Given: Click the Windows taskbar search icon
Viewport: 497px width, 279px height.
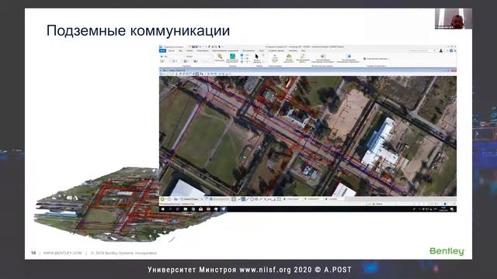Looking at the screenshot, I should tap(170, 209).
